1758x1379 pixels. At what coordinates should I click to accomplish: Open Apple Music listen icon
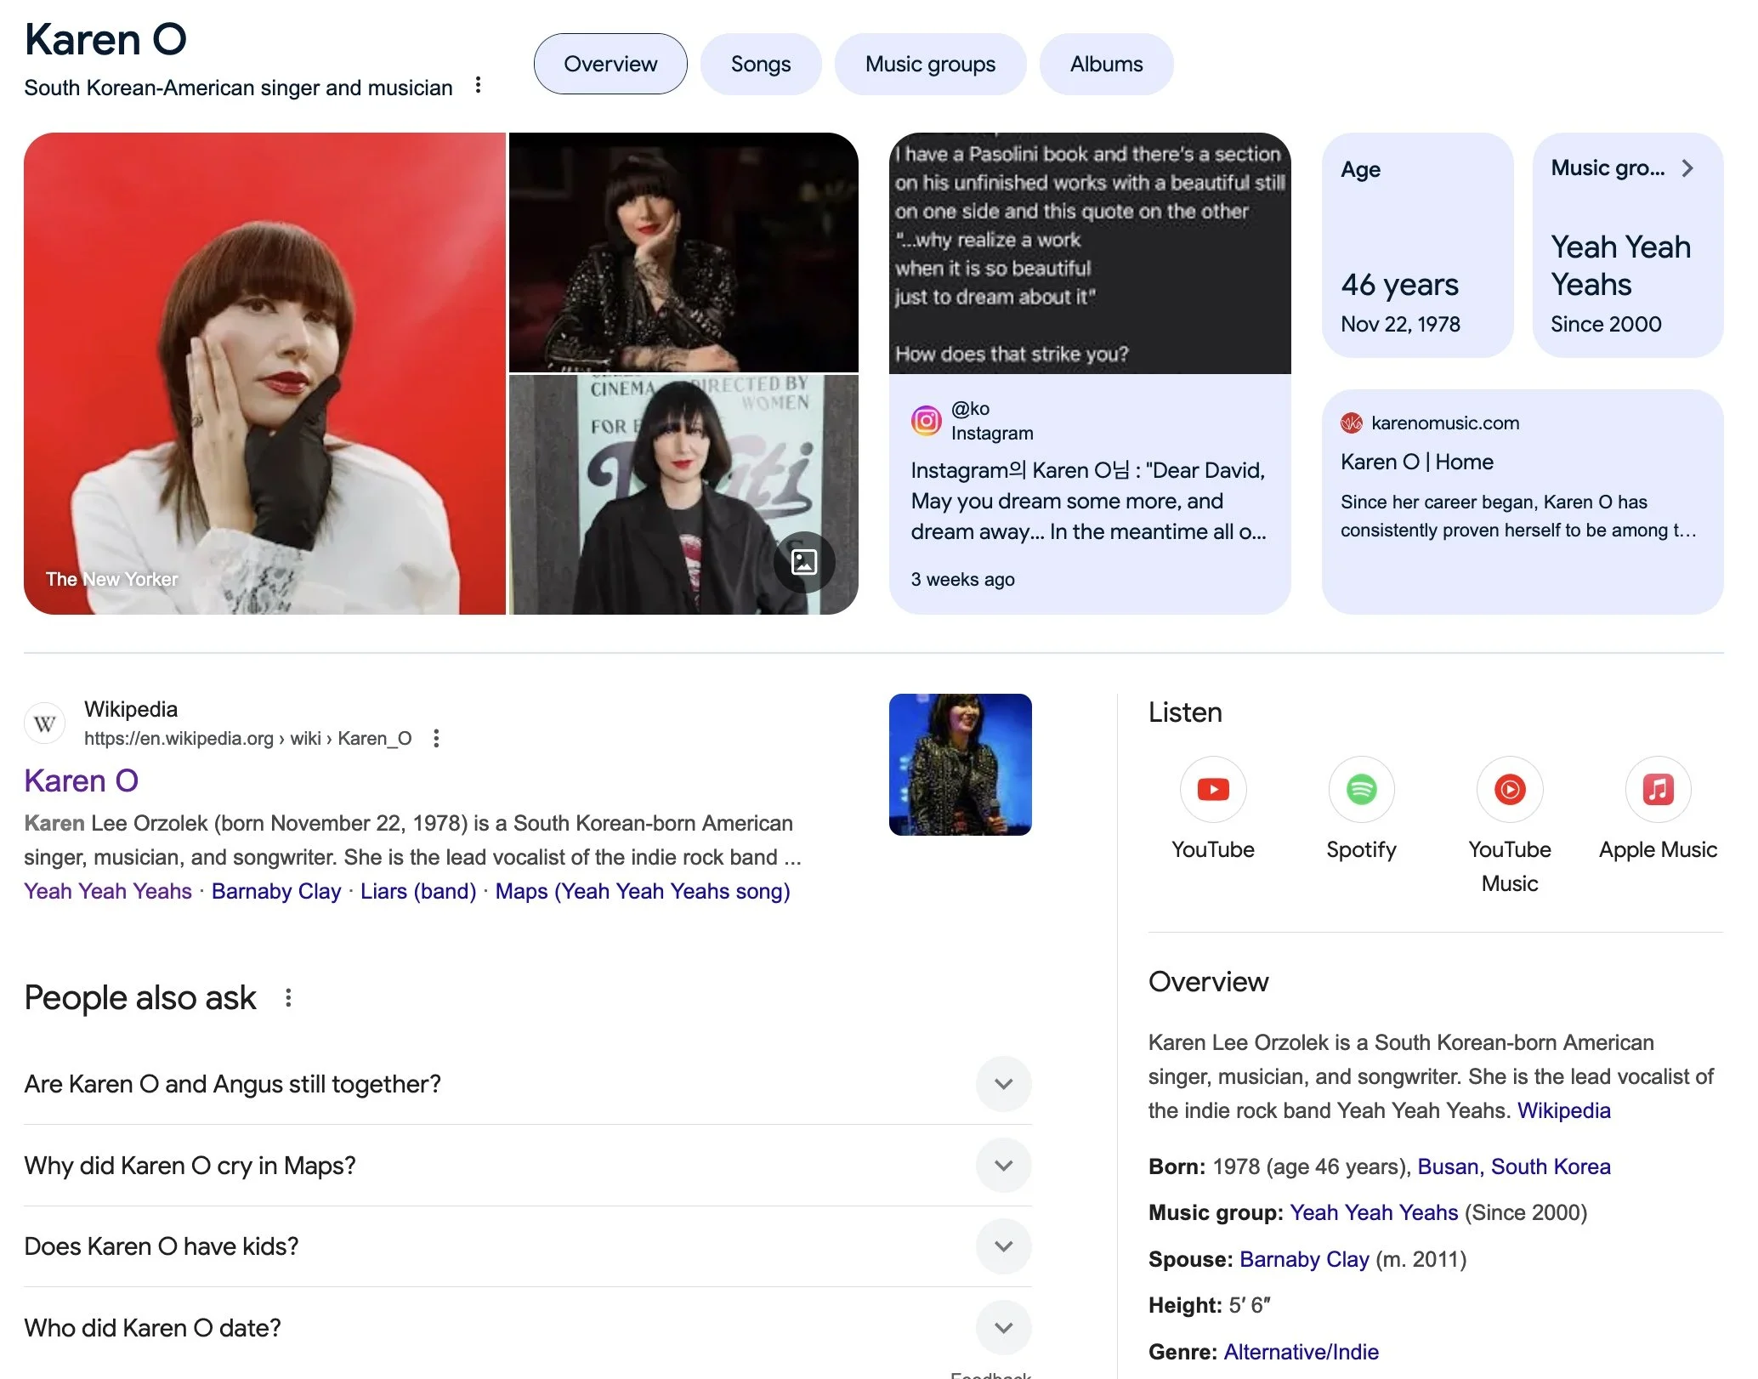(1657, 790)
